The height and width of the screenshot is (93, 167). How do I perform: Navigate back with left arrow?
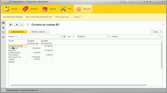pyautogui.click(x=17, y=25)
